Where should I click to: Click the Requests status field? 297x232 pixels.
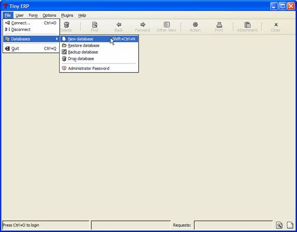[234, 225]
